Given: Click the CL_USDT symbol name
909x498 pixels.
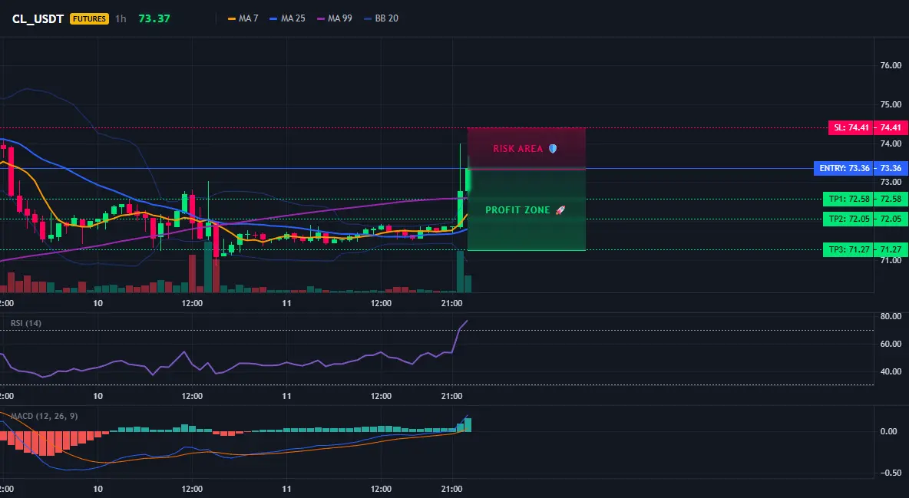Looking at the screenshot, I should point(38,18).
